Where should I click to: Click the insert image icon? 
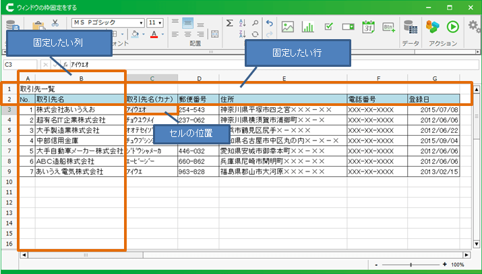[288, 27]
